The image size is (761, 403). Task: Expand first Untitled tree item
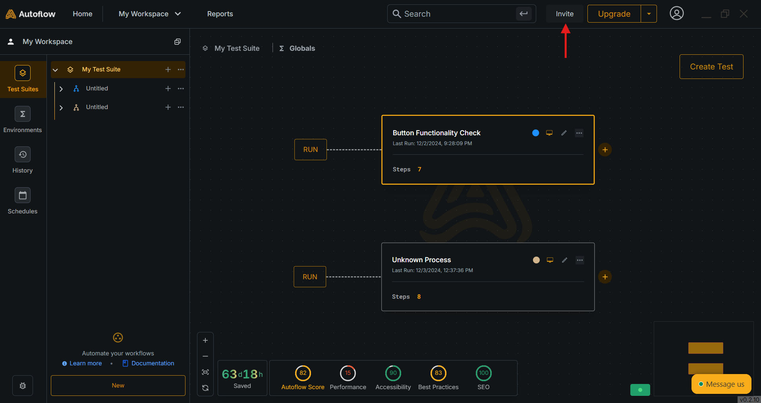(61, 89)
